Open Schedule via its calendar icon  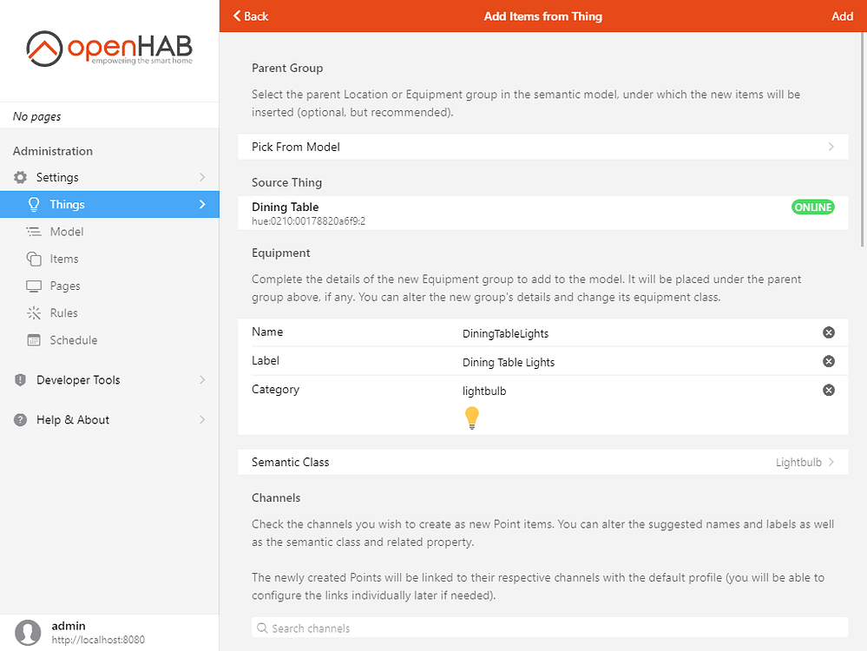pos(35,339)
